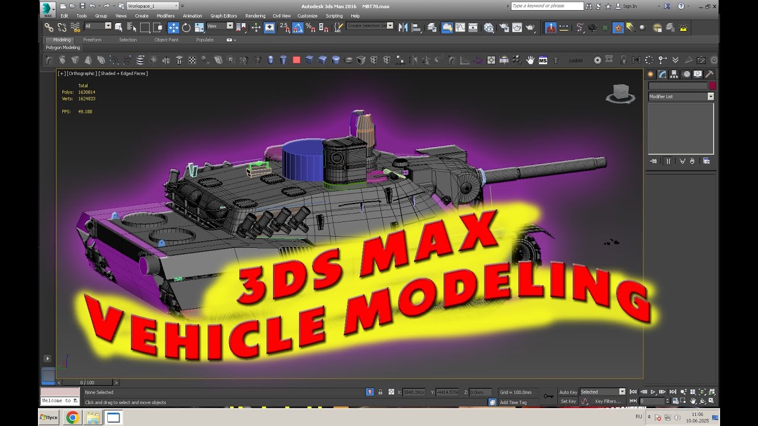Click the LookAt tool in ribbon
The height and width of the screenshot is (426, 758).
[576, 60]
